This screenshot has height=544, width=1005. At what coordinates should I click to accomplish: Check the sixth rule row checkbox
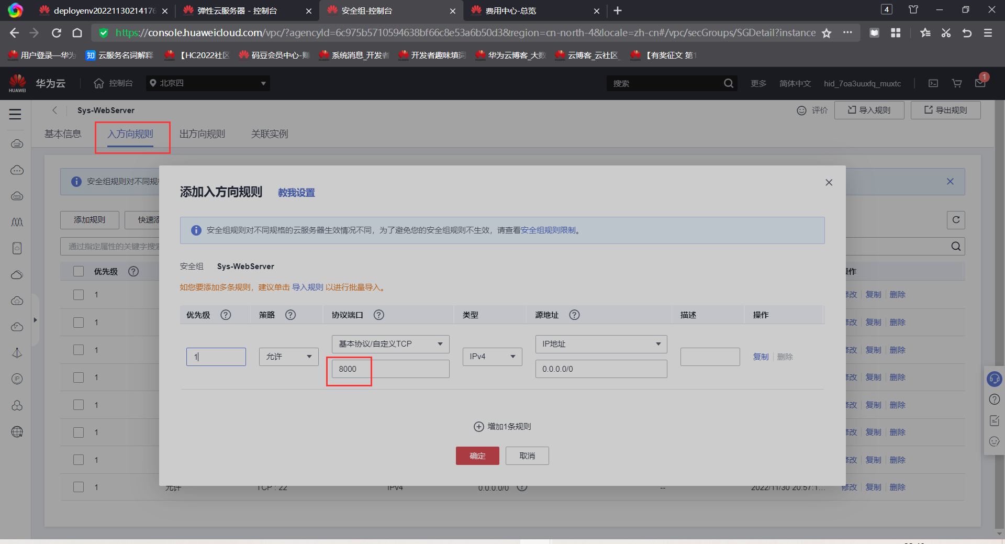click(x=79, y=432)
